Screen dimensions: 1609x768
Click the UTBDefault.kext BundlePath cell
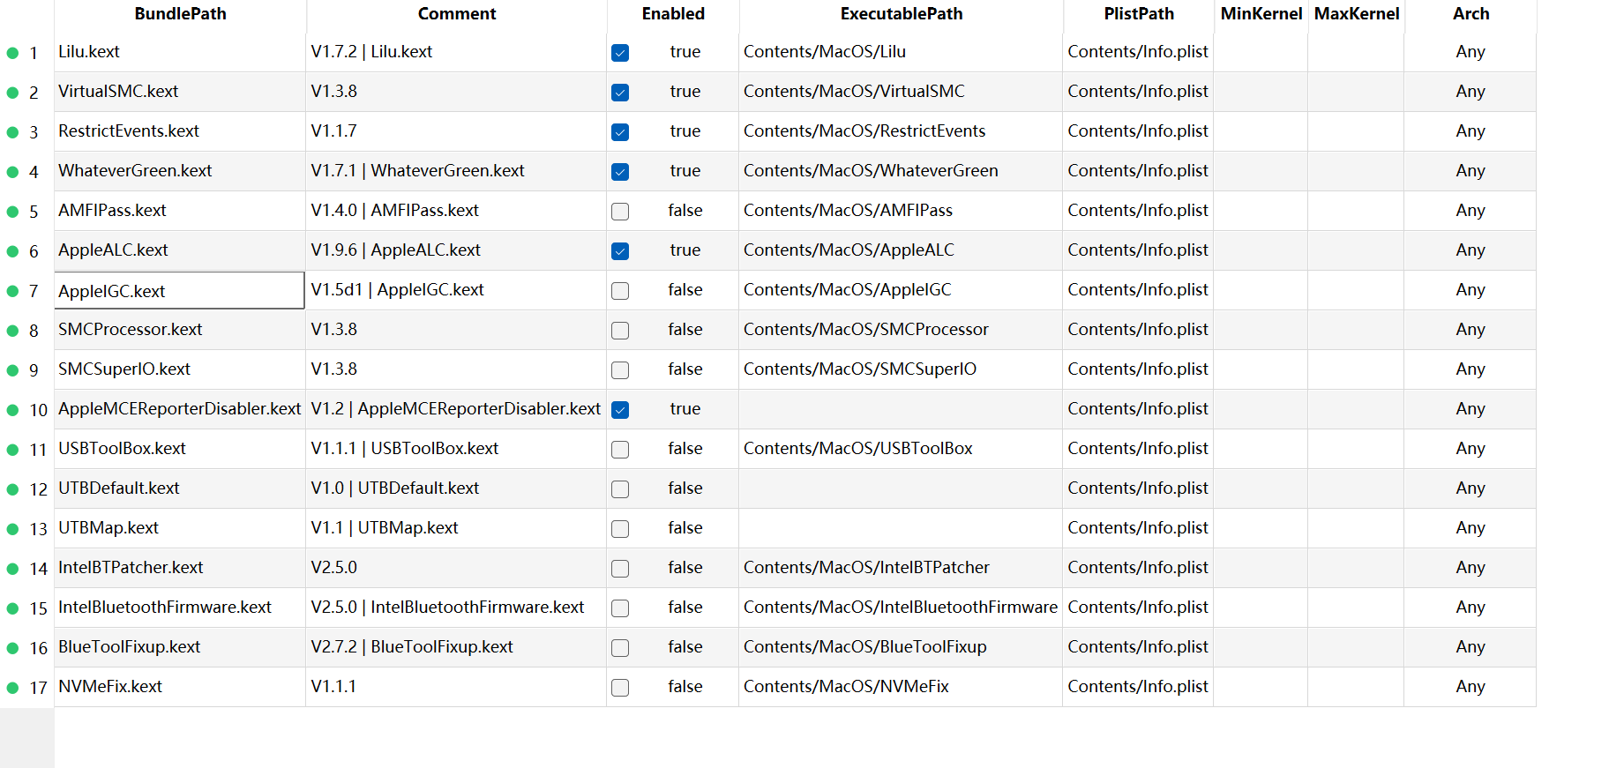[180, 488]
